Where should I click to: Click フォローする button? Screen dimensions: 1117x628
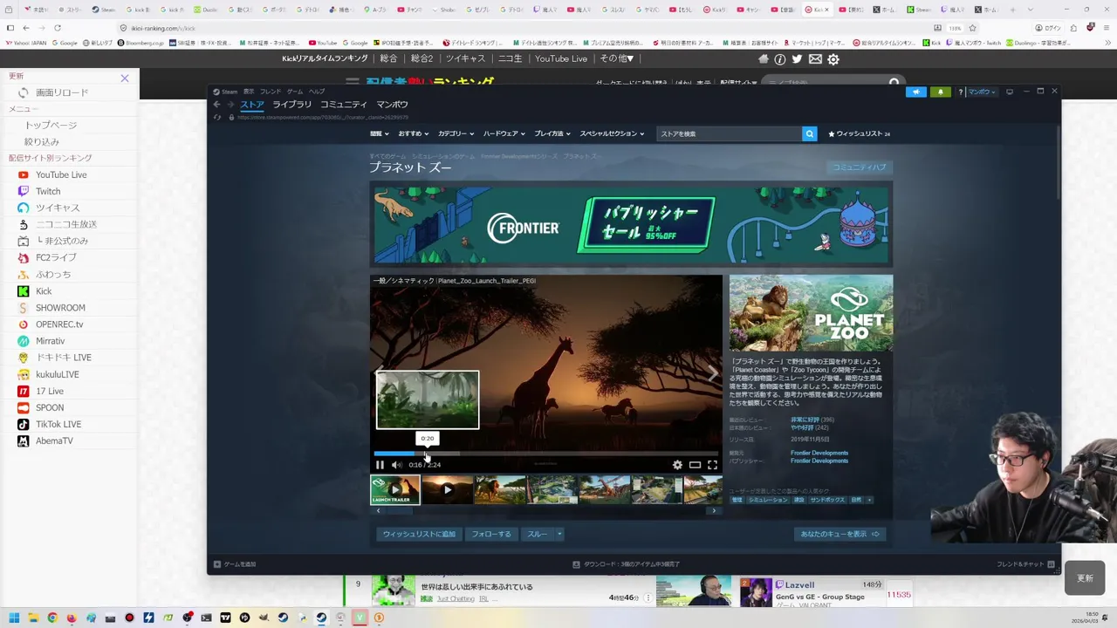[491, 534]
